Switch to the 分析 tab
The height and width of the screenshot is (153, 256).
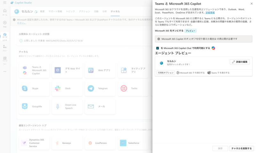105,12
